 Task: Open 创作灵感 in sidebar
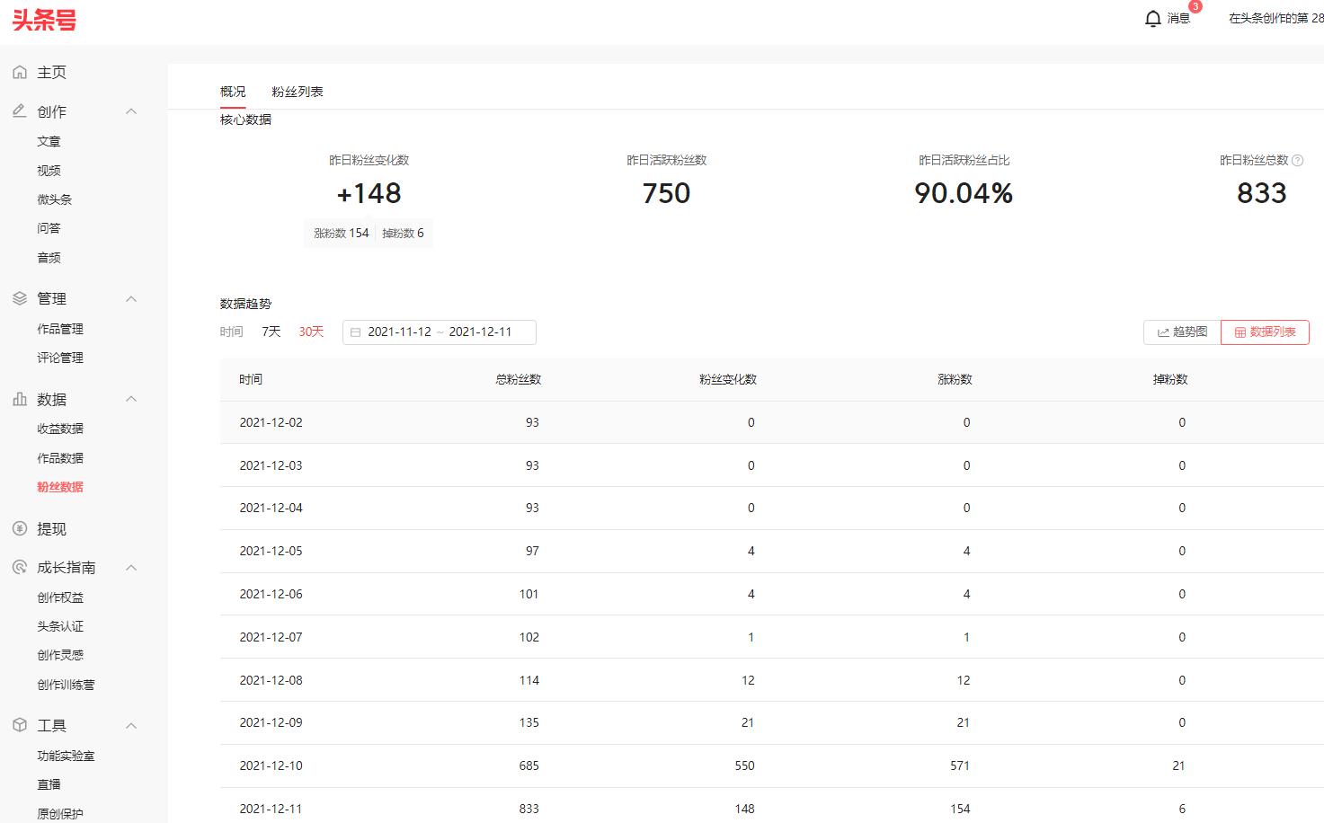click(60, 655)
